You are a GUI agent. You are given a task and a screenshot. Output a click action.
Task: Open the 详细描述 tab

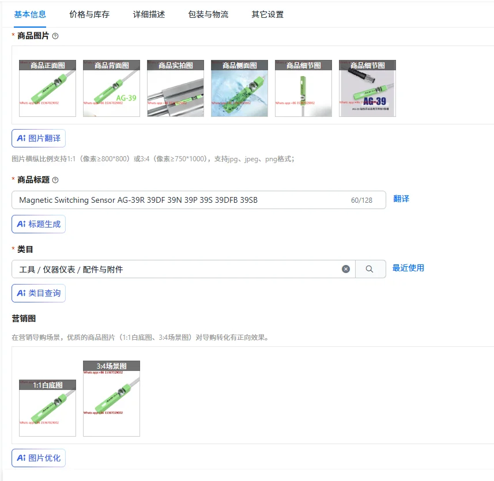[x=149, y=14]
